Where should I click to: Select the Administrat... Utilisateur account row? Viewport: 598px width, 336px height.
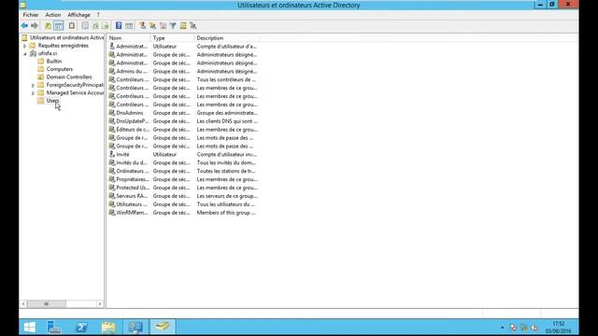183,46
